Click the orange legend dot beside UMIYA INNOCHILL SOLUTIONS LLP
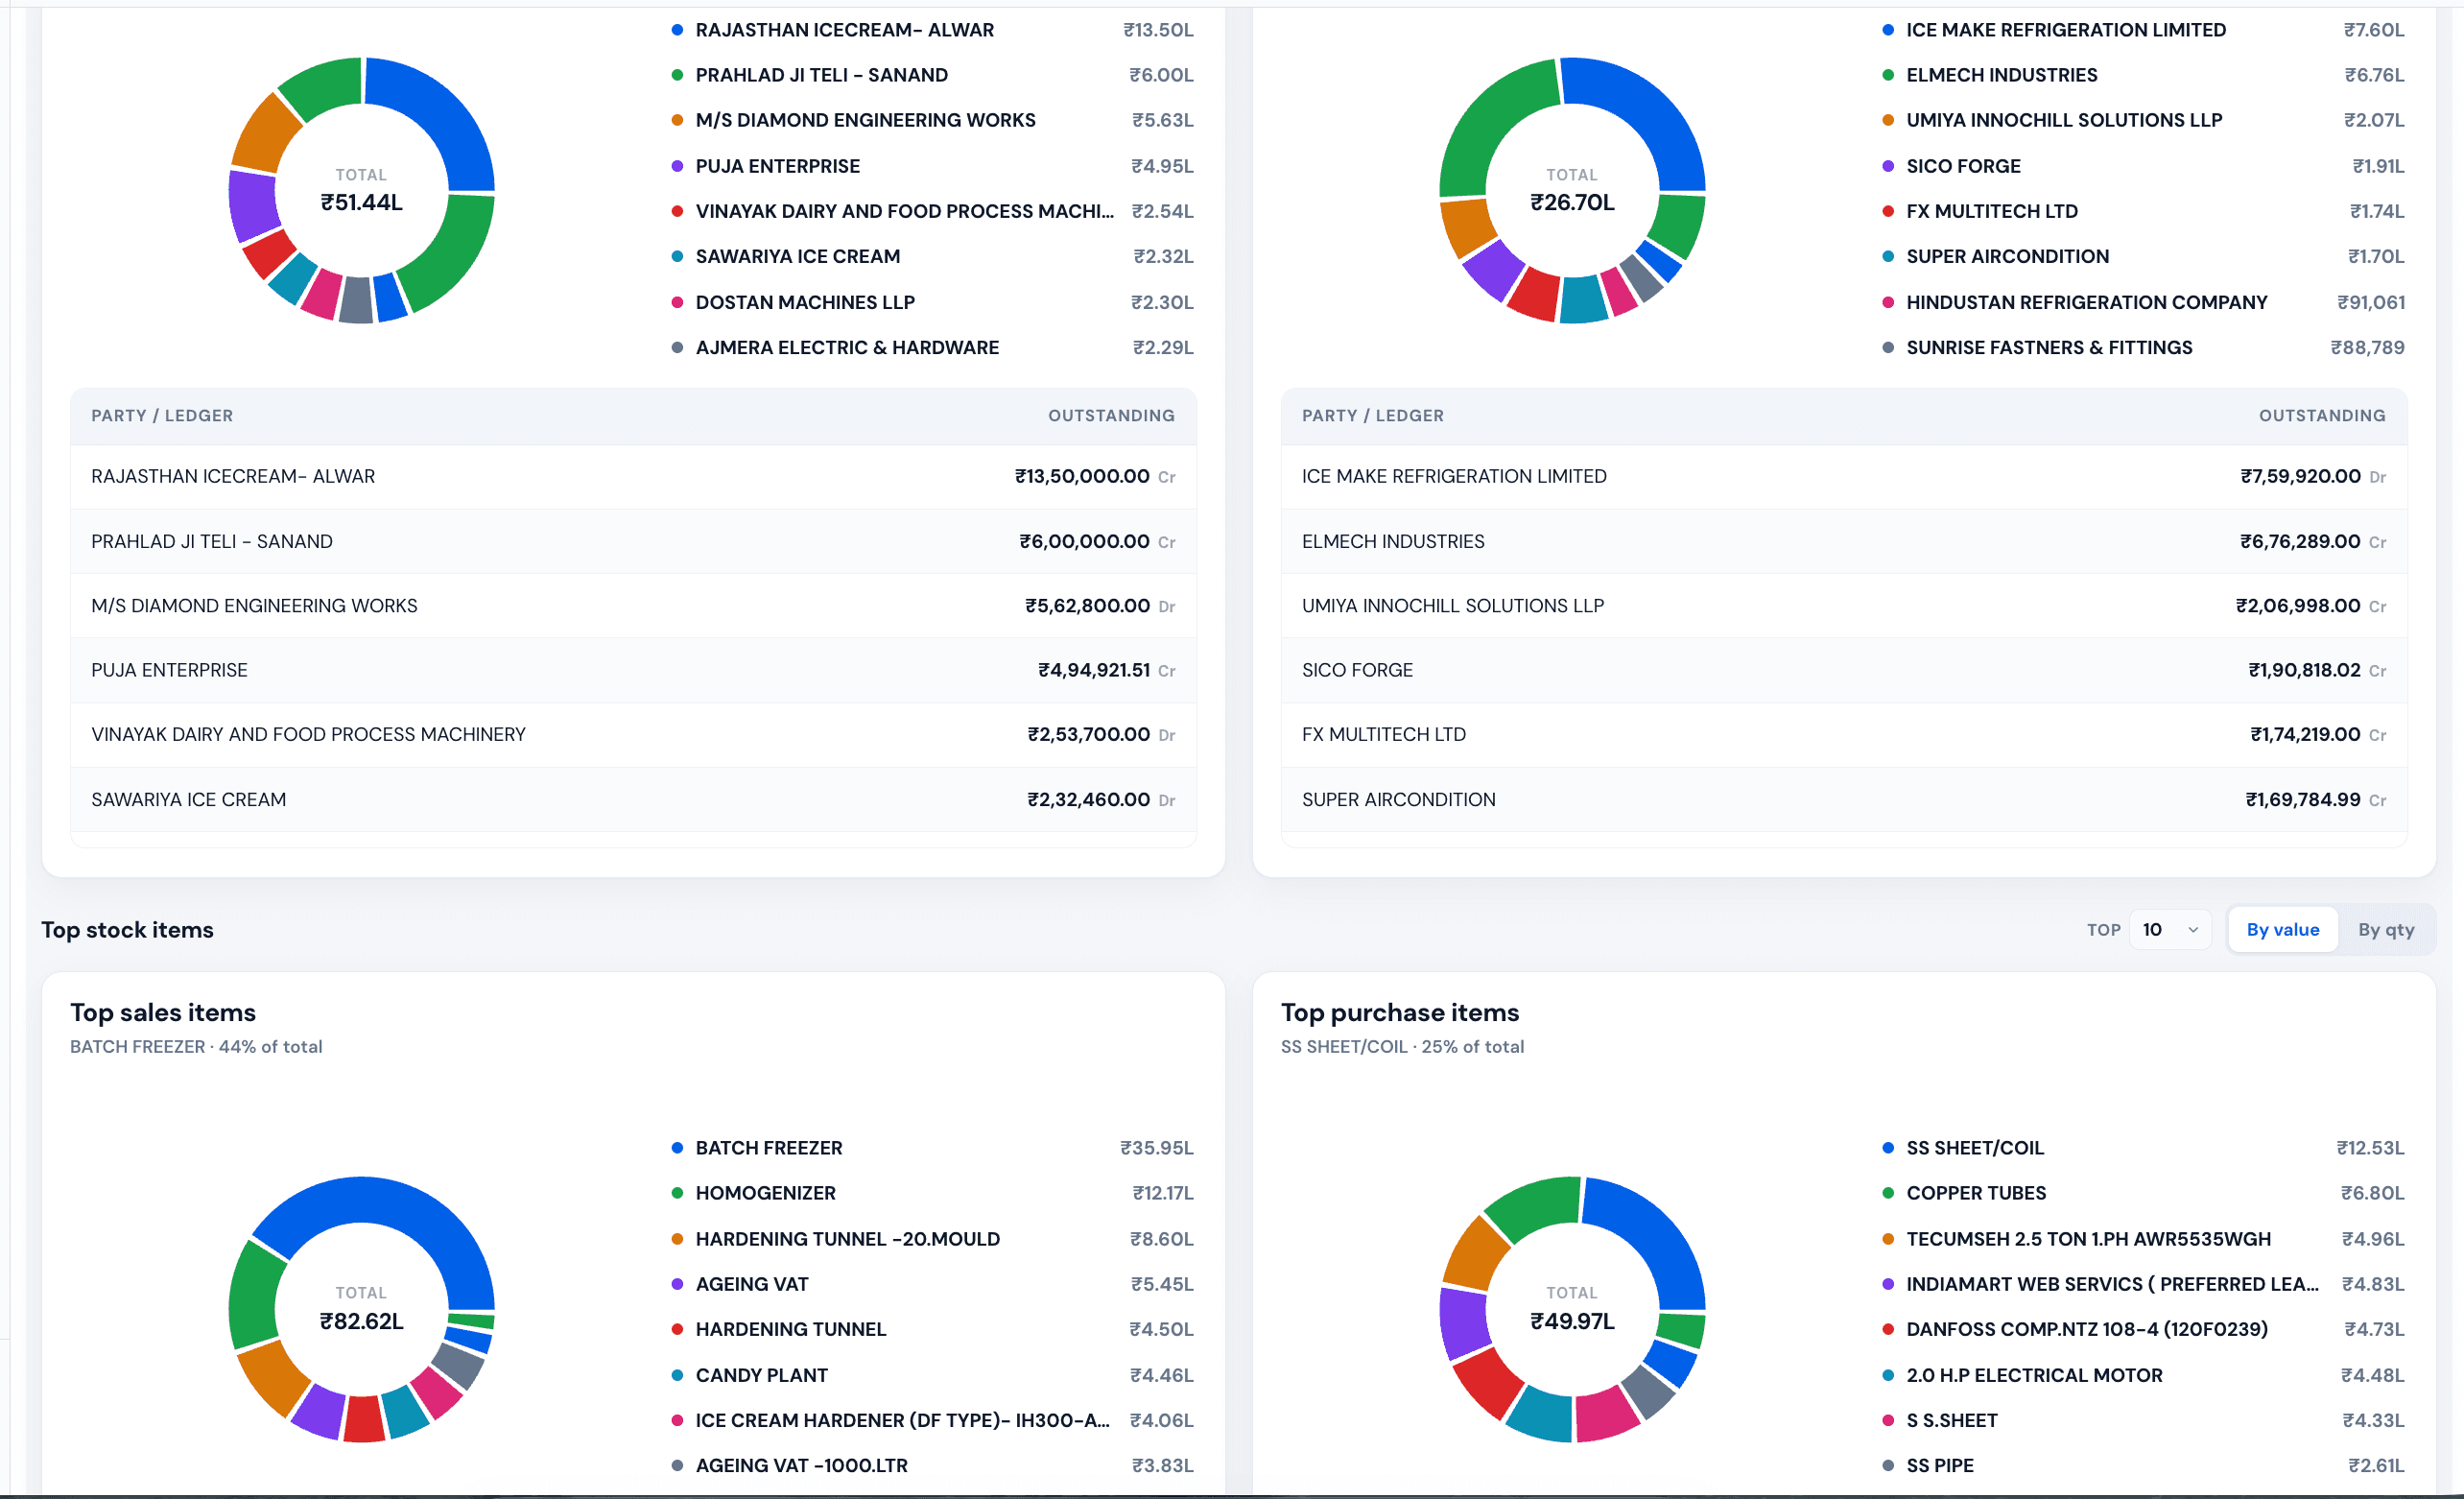Viewport: 2464px width, 1499px height. (1887, 120)
